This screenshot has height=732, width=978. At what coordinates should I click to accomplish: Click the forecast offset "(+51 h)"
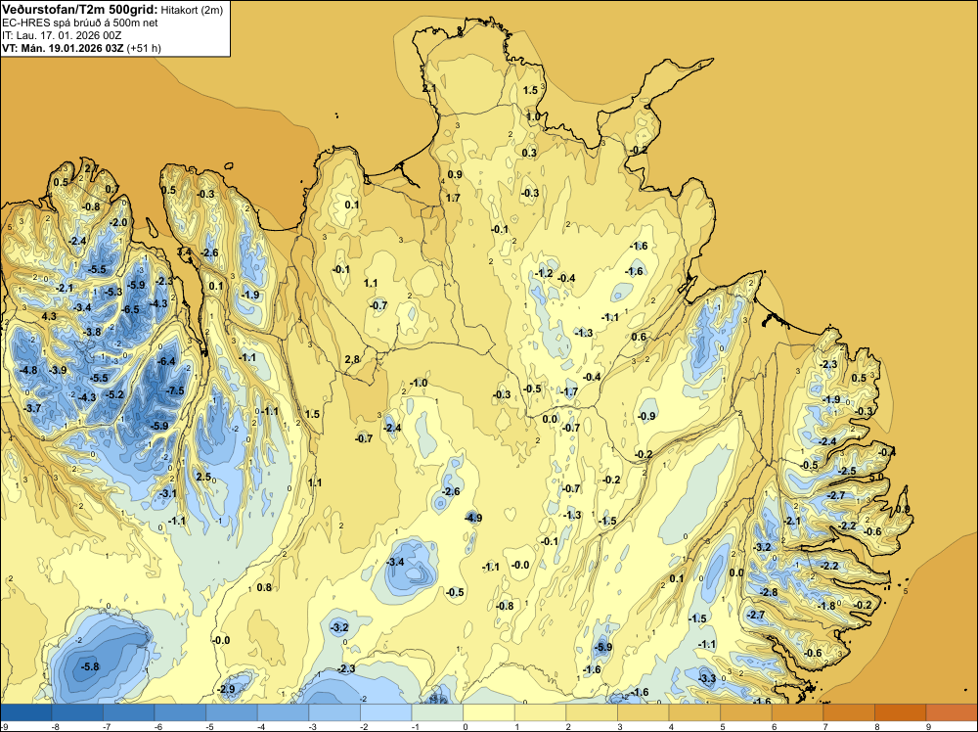point(144,48)
